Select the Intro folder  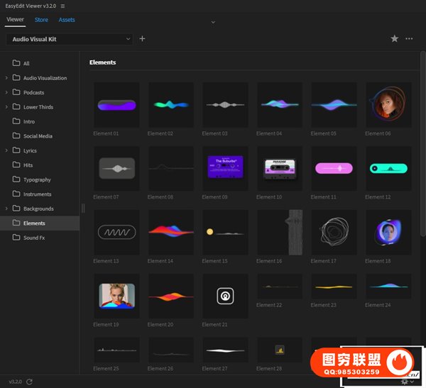tap(28, 121)
